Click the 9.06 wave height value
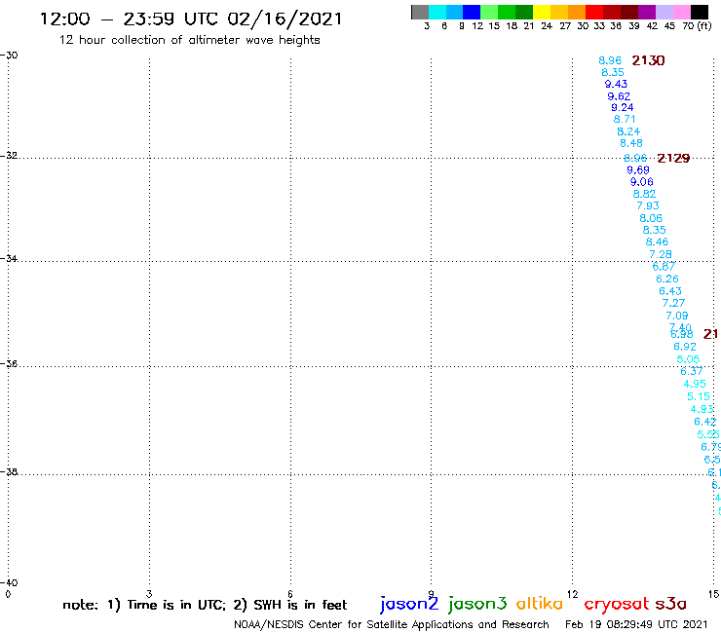The image size is (721, 633). pos(642,182)
